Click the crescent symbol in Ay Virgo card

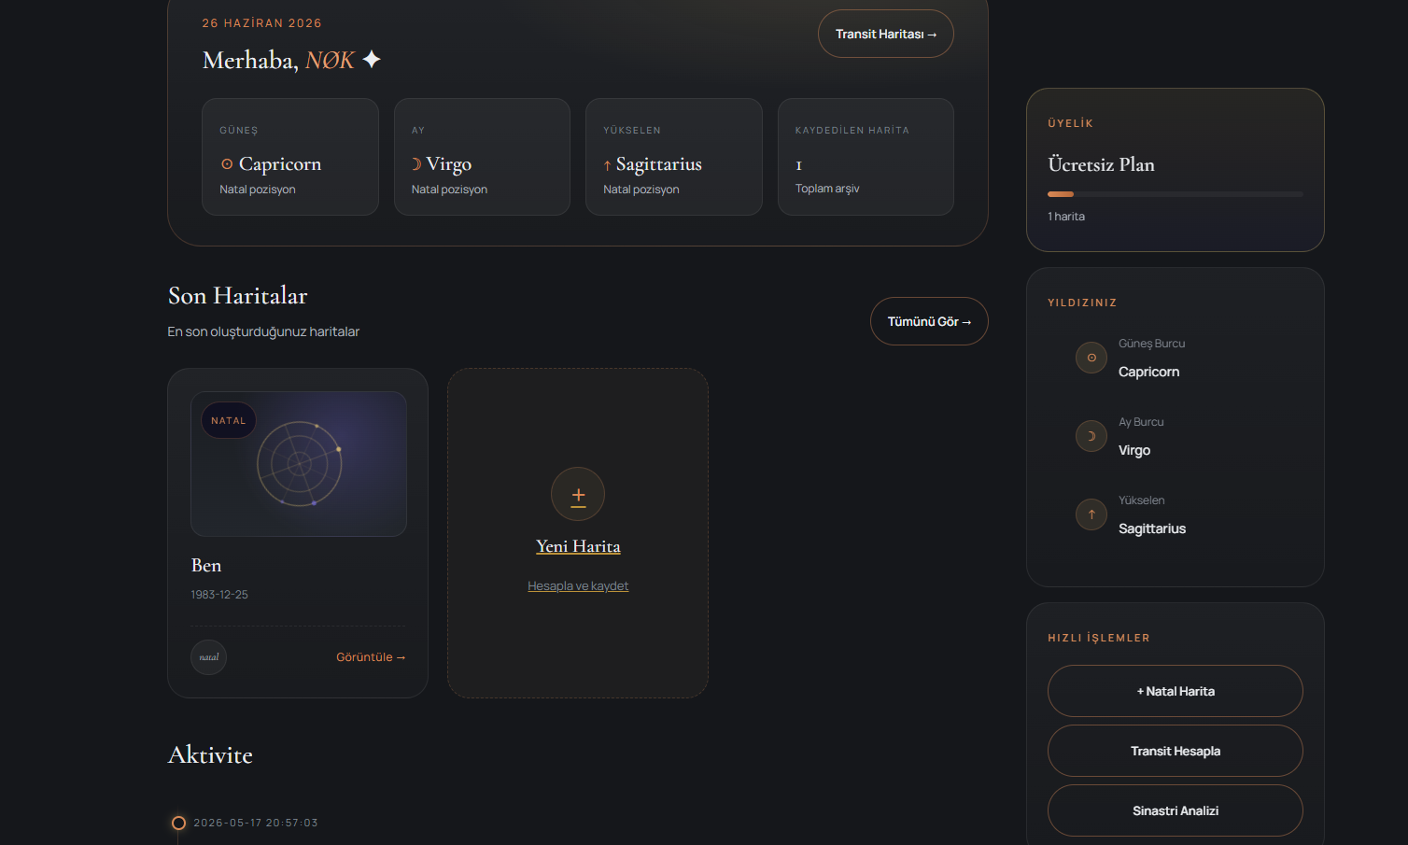pyautogui.click(x=416, y=164)
